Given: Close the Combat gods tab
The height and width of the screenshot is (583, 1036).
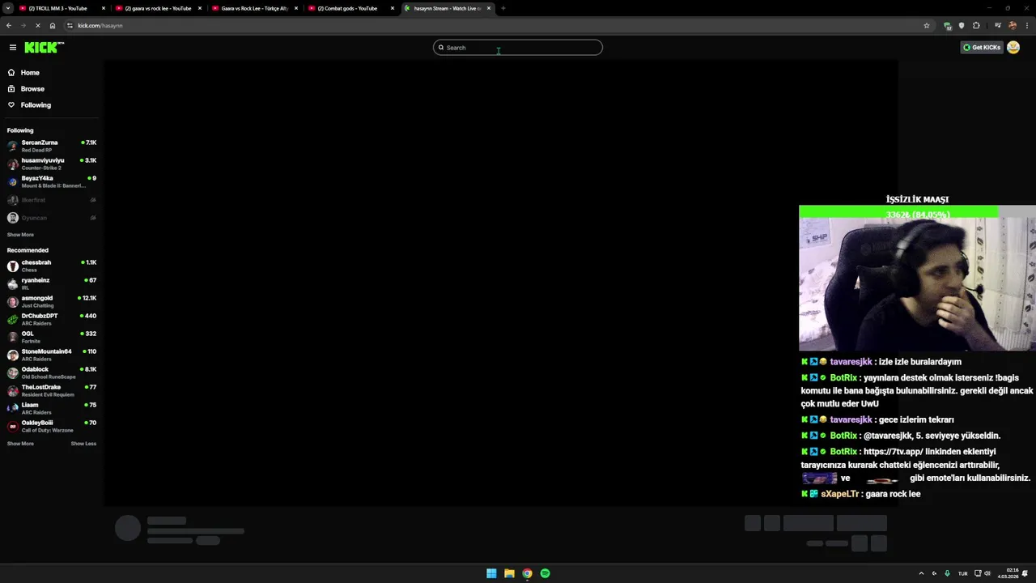Looking at the screenshot, I should (393, 8).
